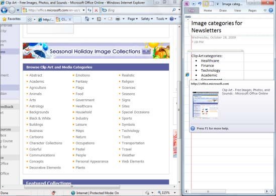Open the Healthcare clip art category link
276x196 pixels.
click(x=84, y=106)
